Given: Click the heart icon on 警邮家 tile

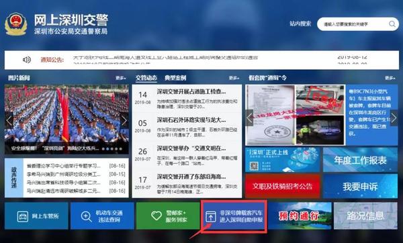Looking at the screenshot, I should (x=156, y=215).
